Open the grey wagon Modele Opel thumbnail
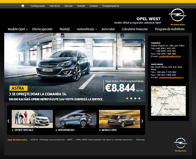Viewport: 196px width, 159px height. pyautogui.click(x=120, y=119)
